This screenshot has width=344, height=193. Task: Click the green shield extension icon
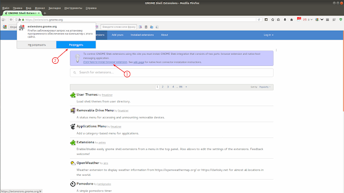[x=341, y=20]
